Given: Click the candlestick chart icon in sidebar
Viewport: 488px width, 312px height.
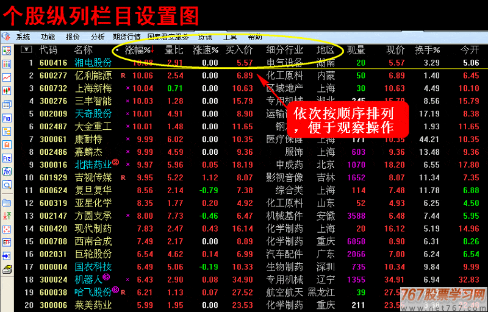Looking at the screenshot, I should click(x=7, y=90).
